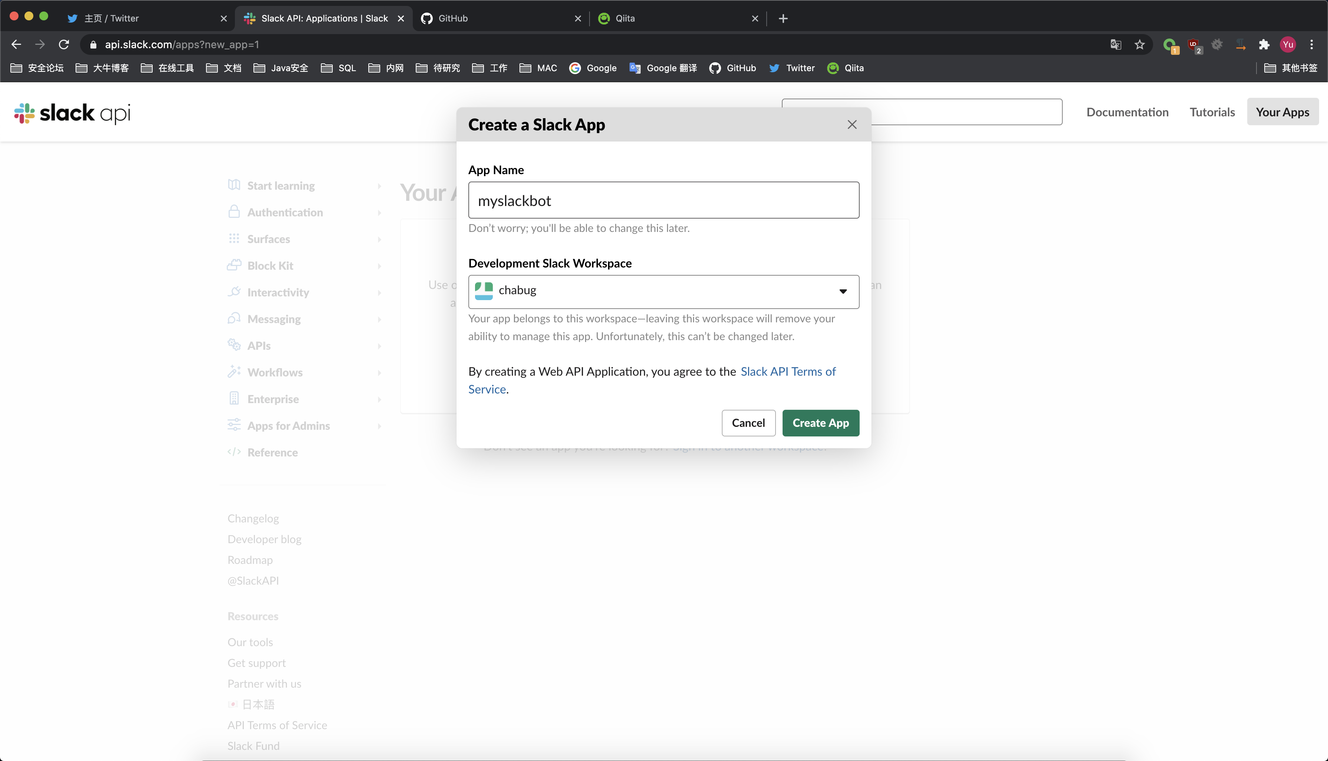Viewport: 1328px width, 761px height.
Task: Switch to the Qiita tab
Action: pyautogui.click(x=678, y=18)
